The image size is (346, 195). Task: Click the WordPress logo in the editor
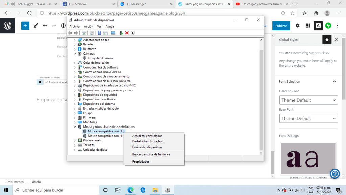(x=7, y=26)
